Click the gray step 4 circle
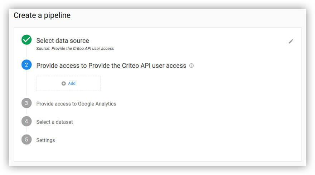This screenshot has height=175, width=315. pos(26,122)
